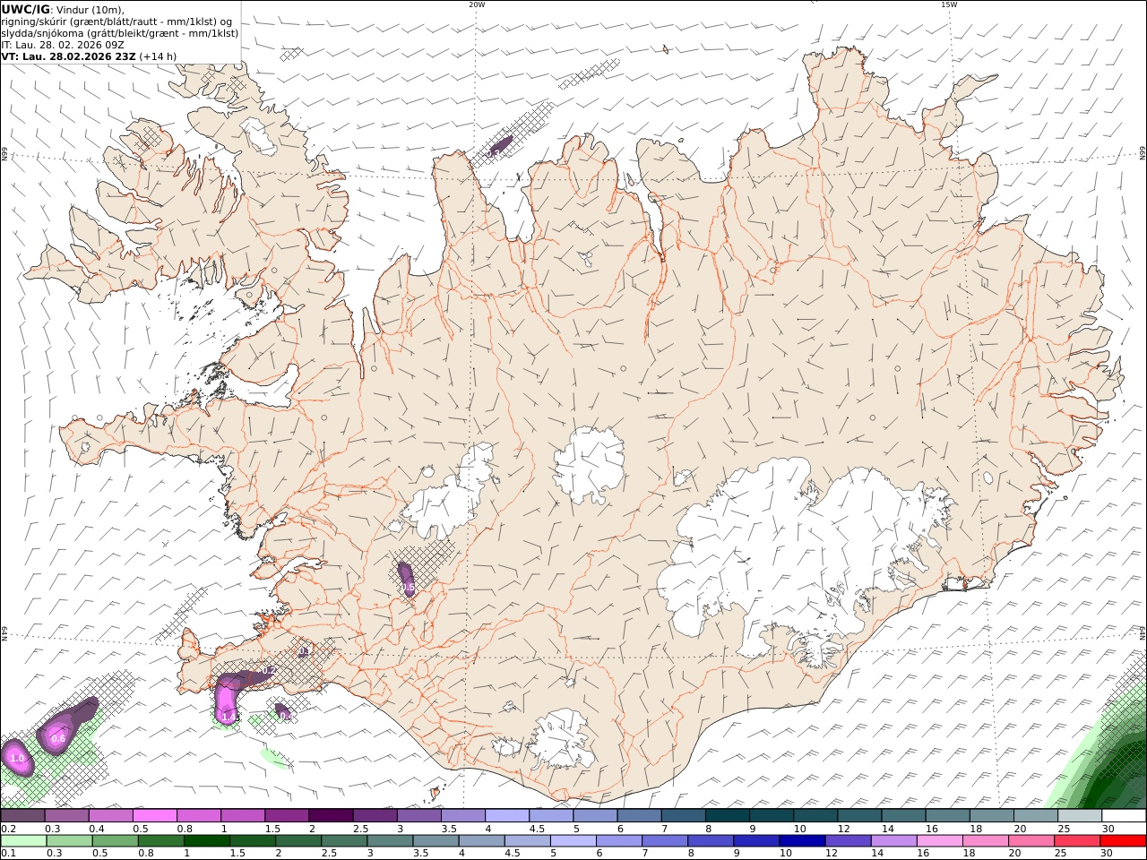Pick the pale green 0.1 swatch in the lower legend
This screenshot has height=860, width=1147.
[x=23, y=841]
